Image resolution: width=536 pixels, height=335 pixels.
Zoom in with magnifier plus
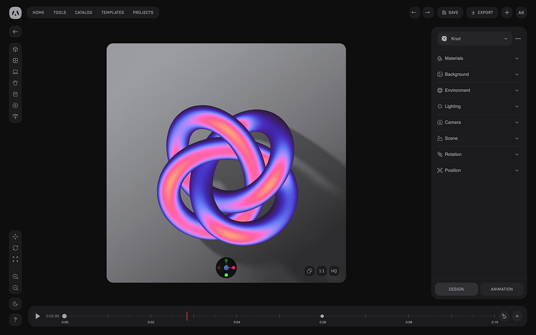pyautogui.click(x=16, y=277)
